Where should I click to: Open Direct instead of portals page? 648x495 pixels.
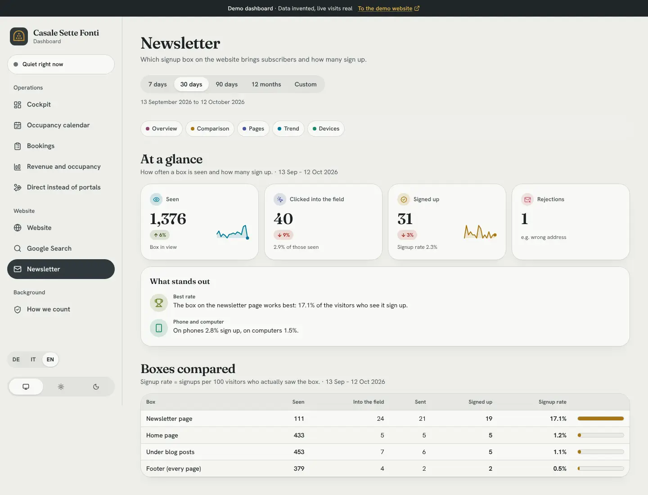[x=61, y=187]
